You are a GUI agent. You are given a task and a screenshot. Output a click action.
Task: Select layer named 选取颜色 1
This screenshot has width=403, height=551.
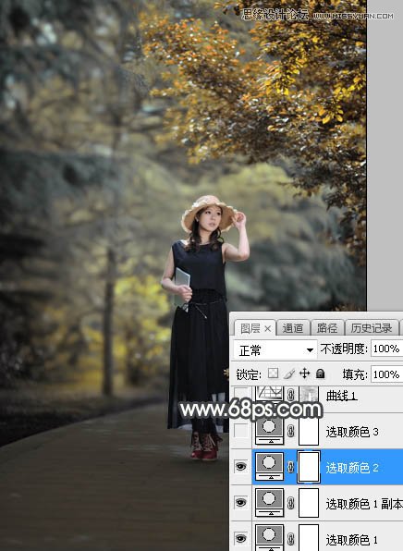click(x=352, y=539)
